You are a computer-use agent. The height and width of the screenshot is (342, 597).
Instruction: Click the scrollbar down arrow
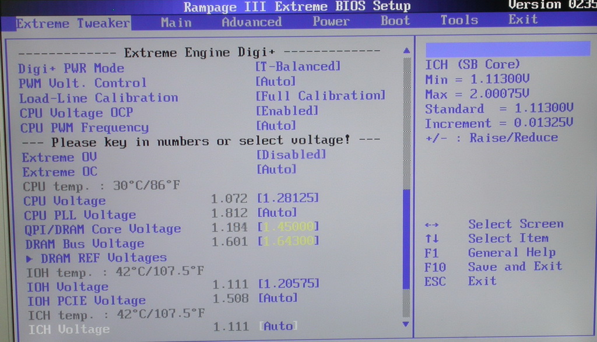point(406,324)
